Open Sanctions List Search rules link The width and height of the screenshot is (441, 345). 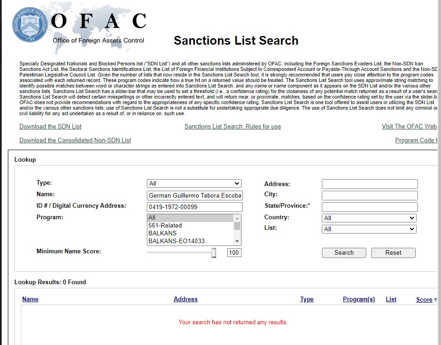tap(232, 126)
